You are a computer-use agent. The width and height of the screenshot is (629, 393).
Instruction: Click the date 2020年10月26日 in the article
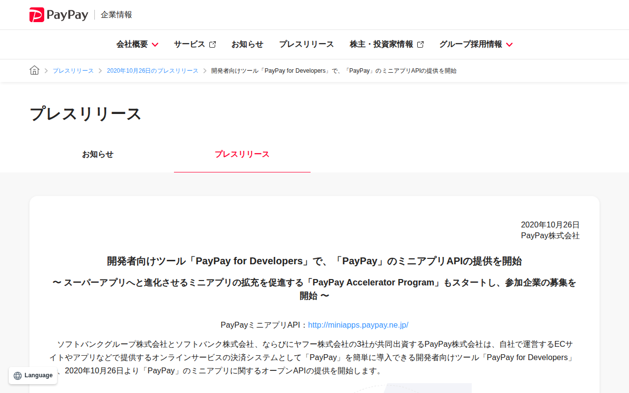[550, 225]
